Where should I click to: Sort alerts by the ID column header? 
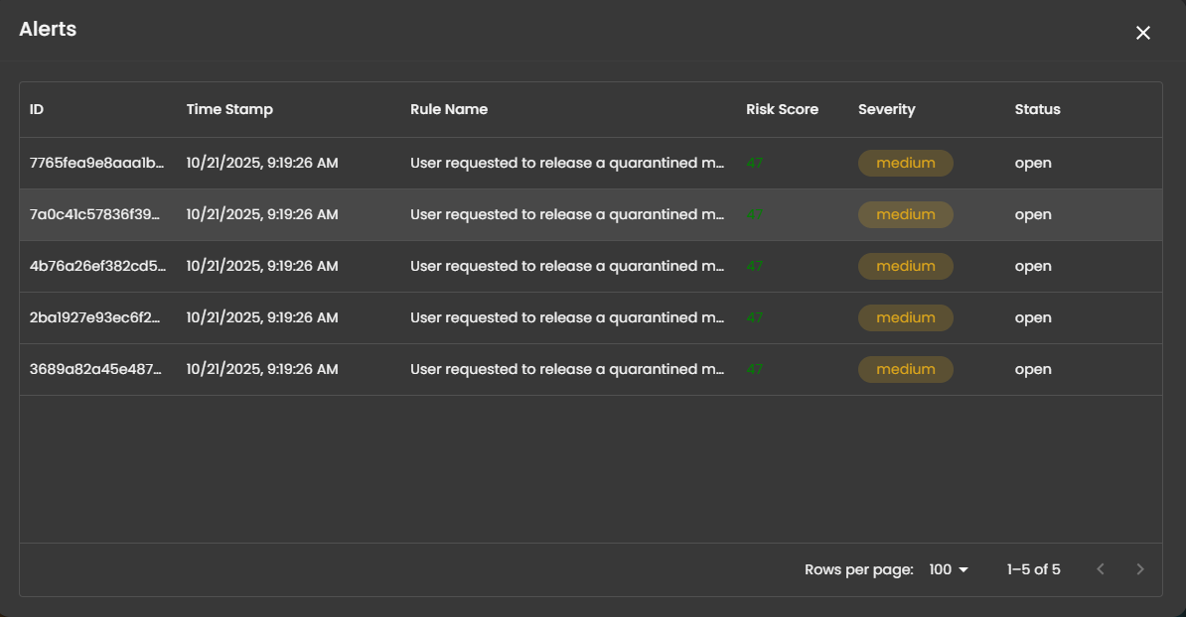(x=37, y=109)
